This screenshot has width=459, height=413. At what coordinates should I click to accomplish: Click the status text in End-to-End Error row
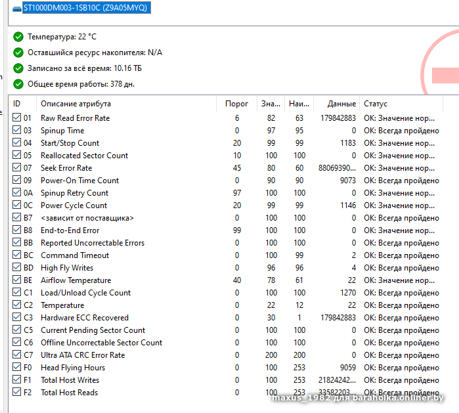coord(399,230)
